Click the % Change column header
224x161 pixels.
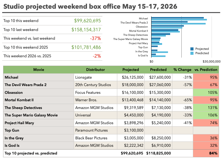(x=182, y=70)
